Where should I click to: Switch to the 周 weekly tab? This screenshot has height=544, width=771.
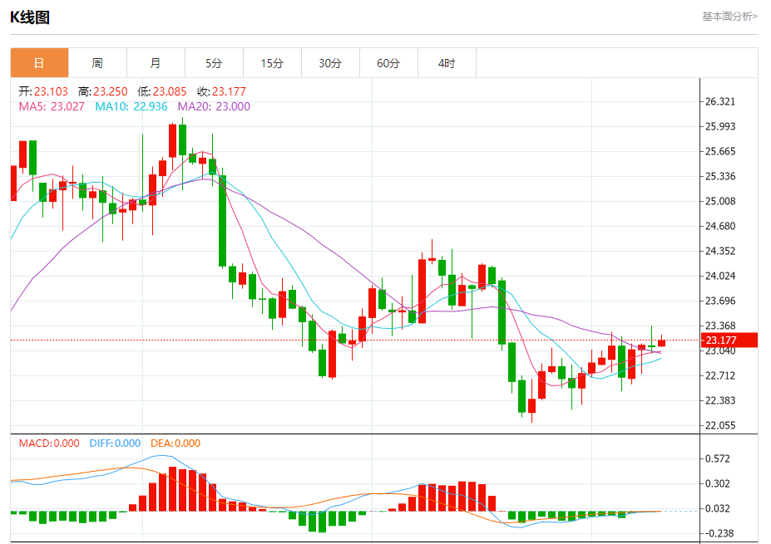coord(97,63)
